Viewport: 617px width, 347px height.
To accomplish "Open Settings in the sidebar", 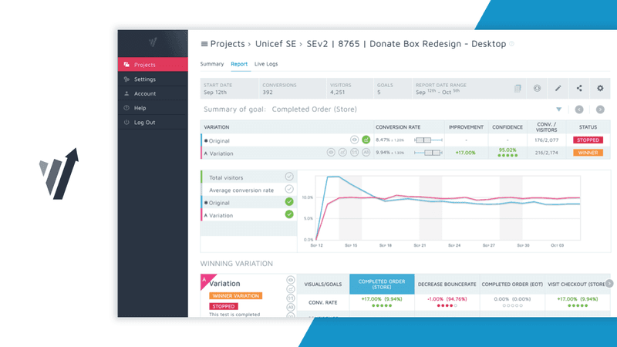I will pos(144,79).
